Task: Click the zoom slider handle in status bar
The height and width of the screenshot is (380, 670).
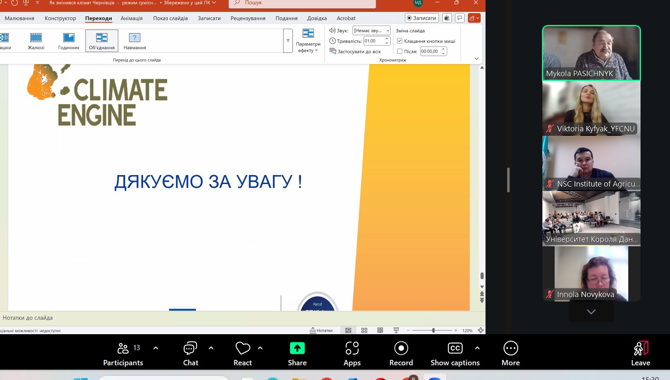Action: pos(433,331)
